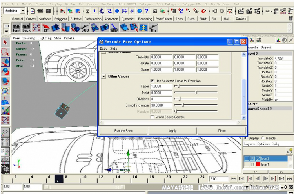Choose the Rotate tool with blue sphere

5,71
